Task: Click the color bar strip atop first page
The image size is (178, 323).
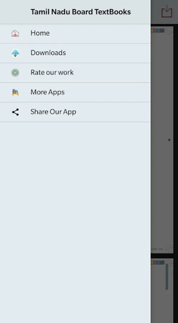Action: click(x=158, y=31)
